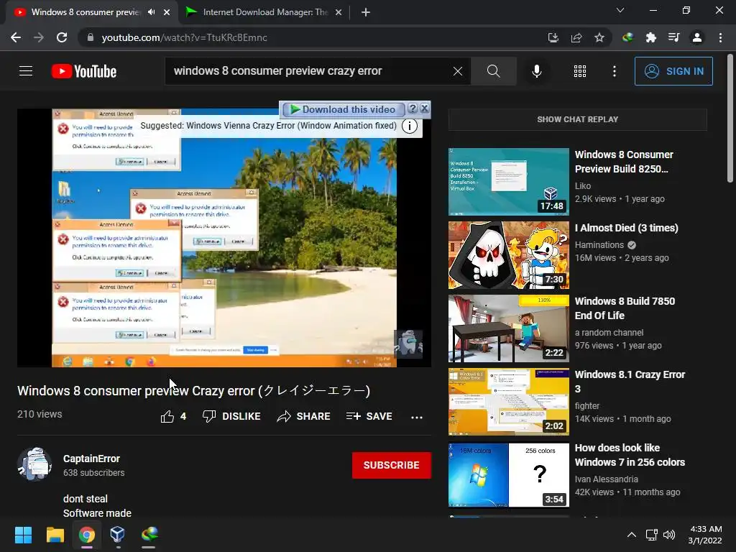Reload the current page
Viewport: 736px width, 552px height.
pos(62,37)
